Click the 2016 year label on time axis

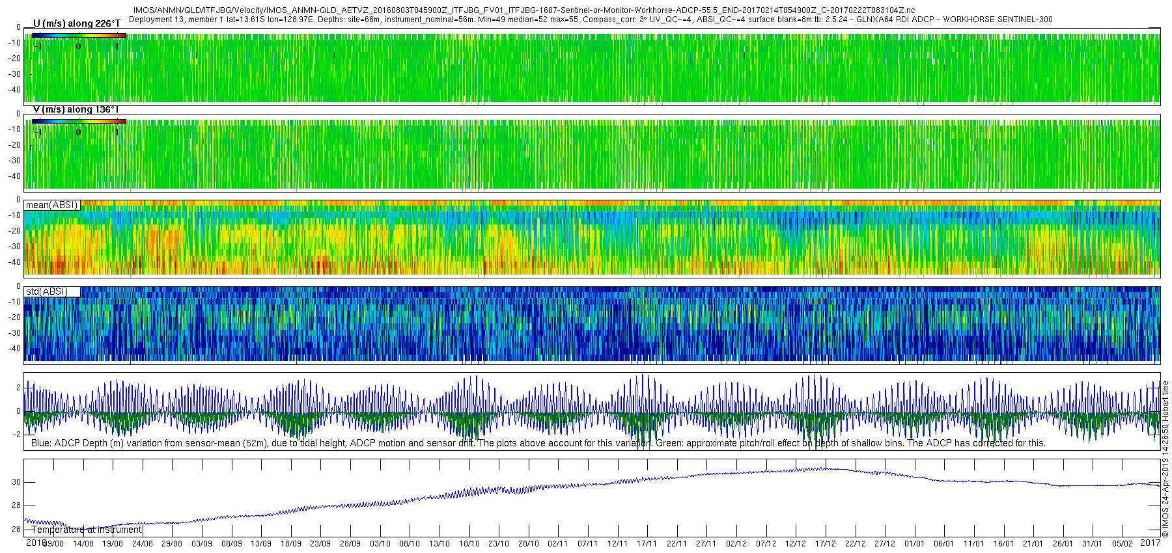tap(35, 543)
